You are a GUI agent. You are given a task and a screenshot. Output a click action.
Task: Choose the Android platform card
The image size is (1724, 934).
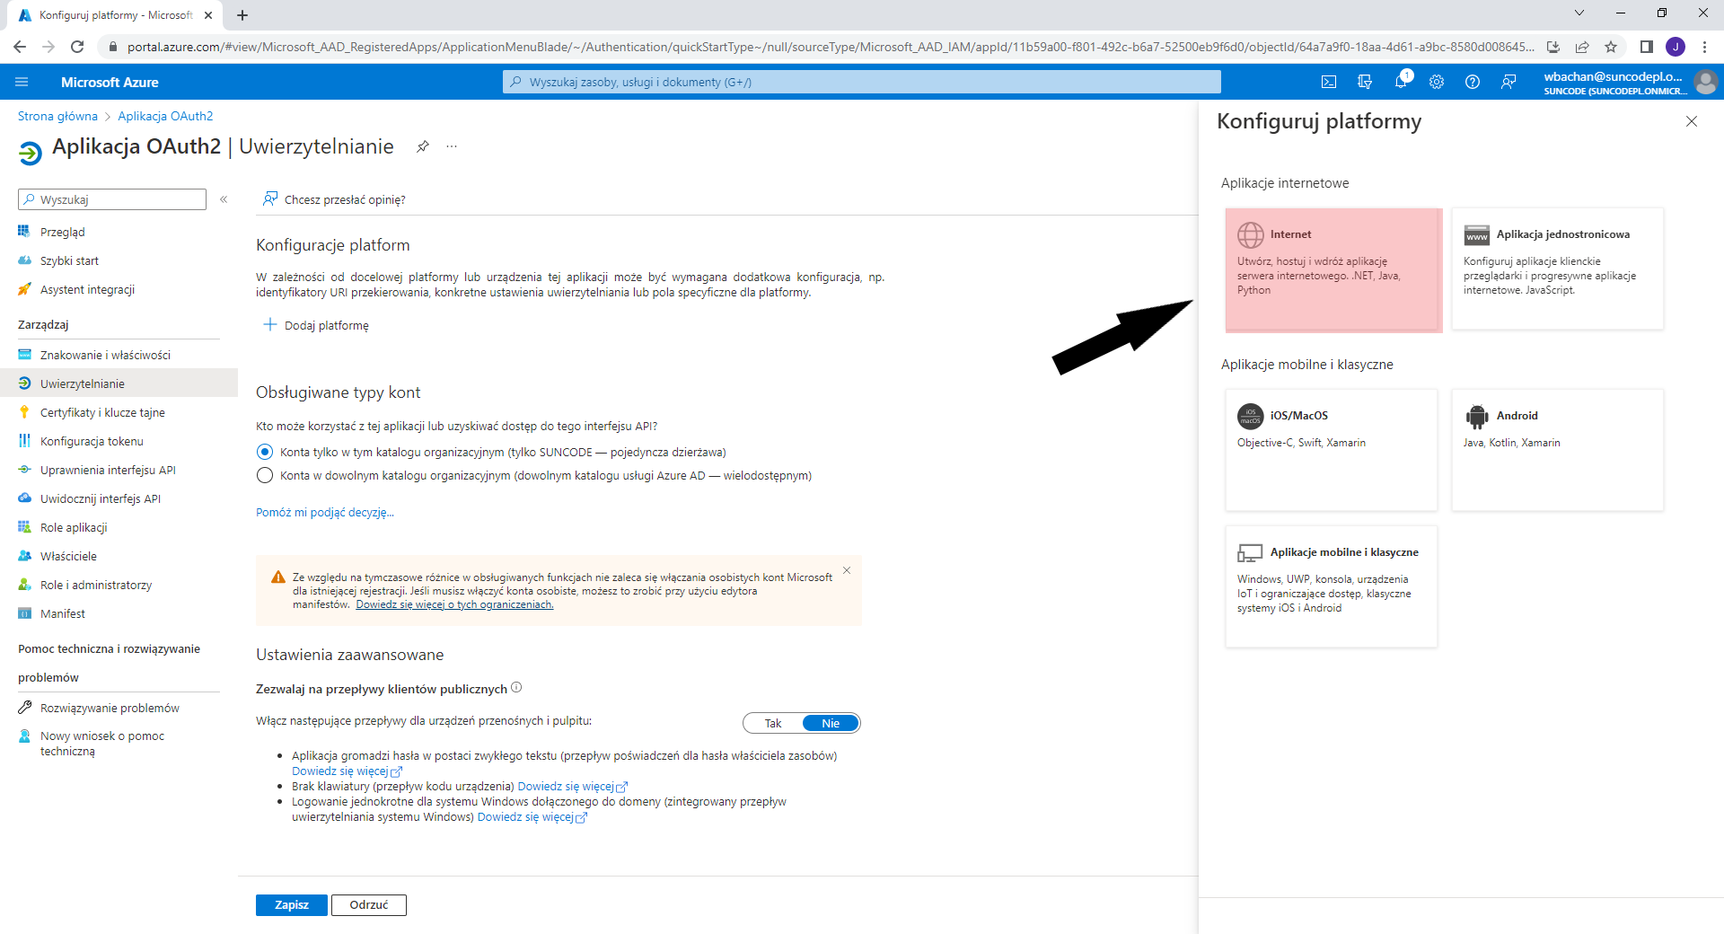pos(1557,450)
